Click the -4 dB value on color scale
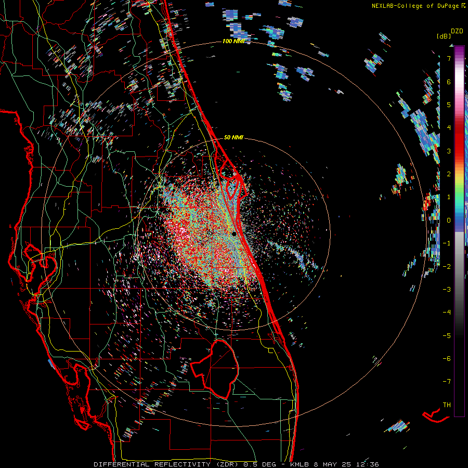The height and width of the screenshot is (468, 468). pyautogui.click(x=447, y=313)
